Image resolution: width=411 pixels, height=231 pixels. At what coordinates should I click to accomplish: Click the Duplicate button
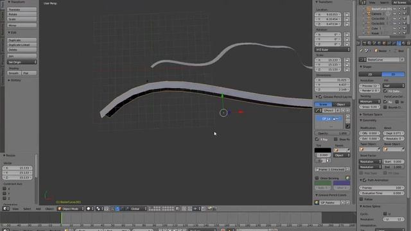(x=22, y=40)
